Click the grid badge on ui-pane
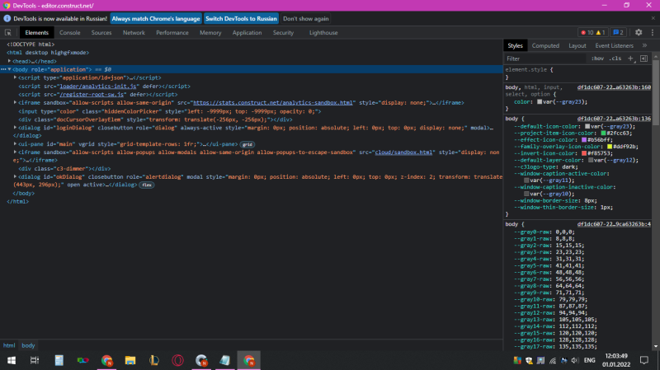Image resolution: width=660 pixels, height=370 pixels. 247,144
